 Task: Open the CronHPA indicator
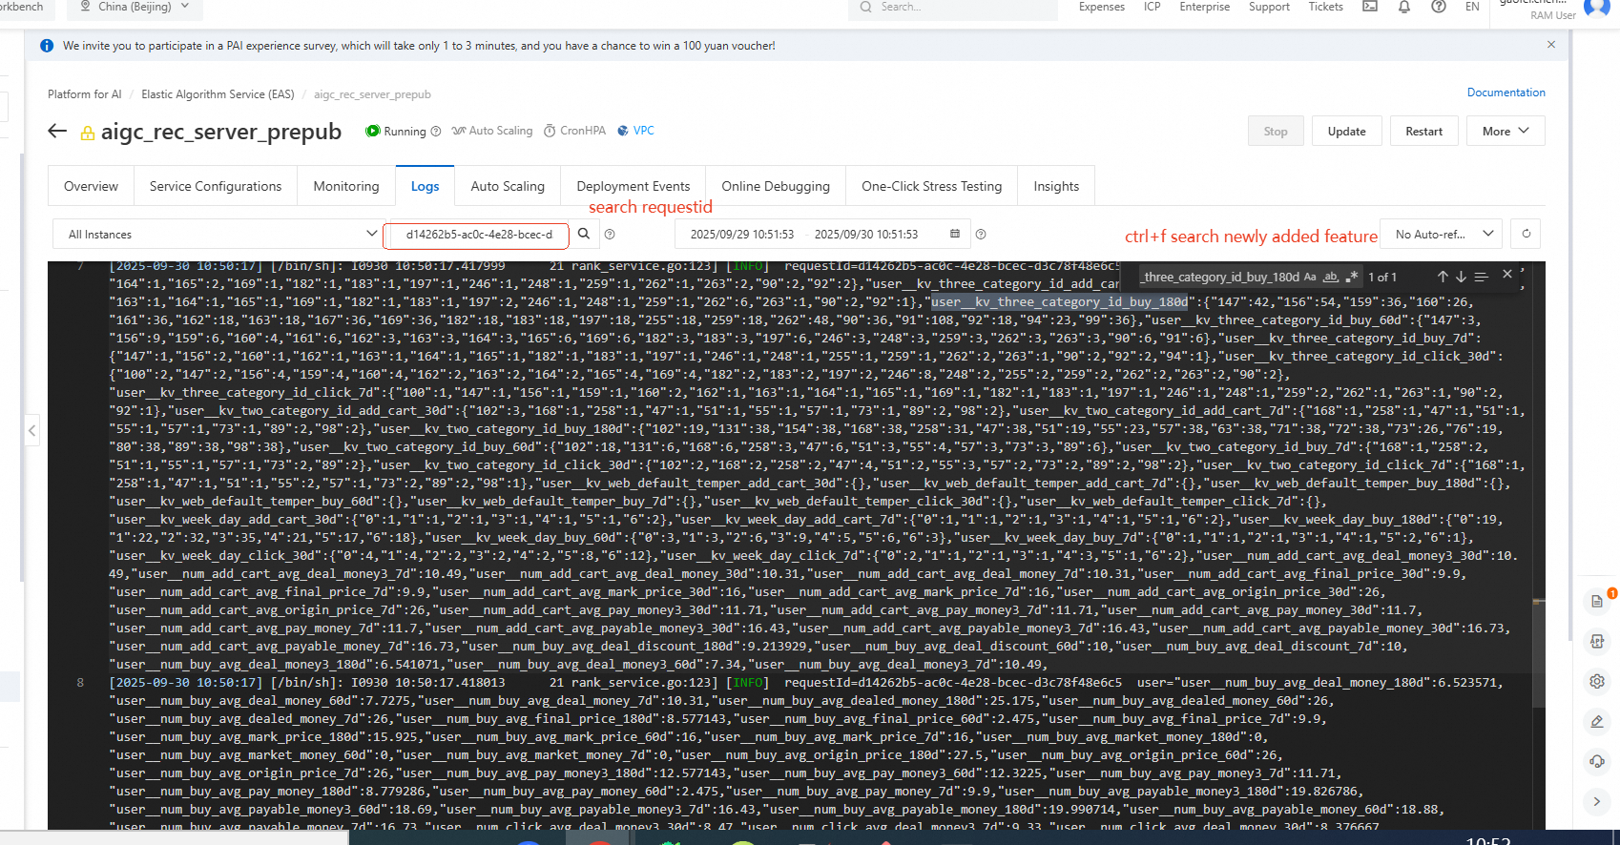(574, 131)
